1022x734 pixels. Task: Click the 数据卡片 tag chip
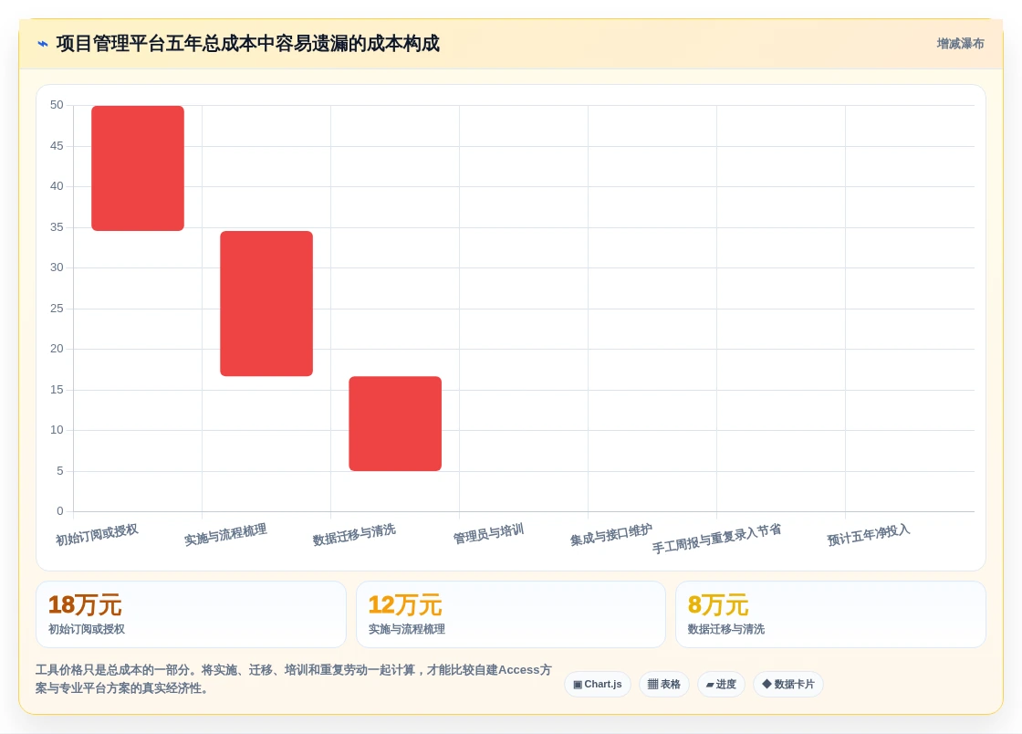click(788, 684)
